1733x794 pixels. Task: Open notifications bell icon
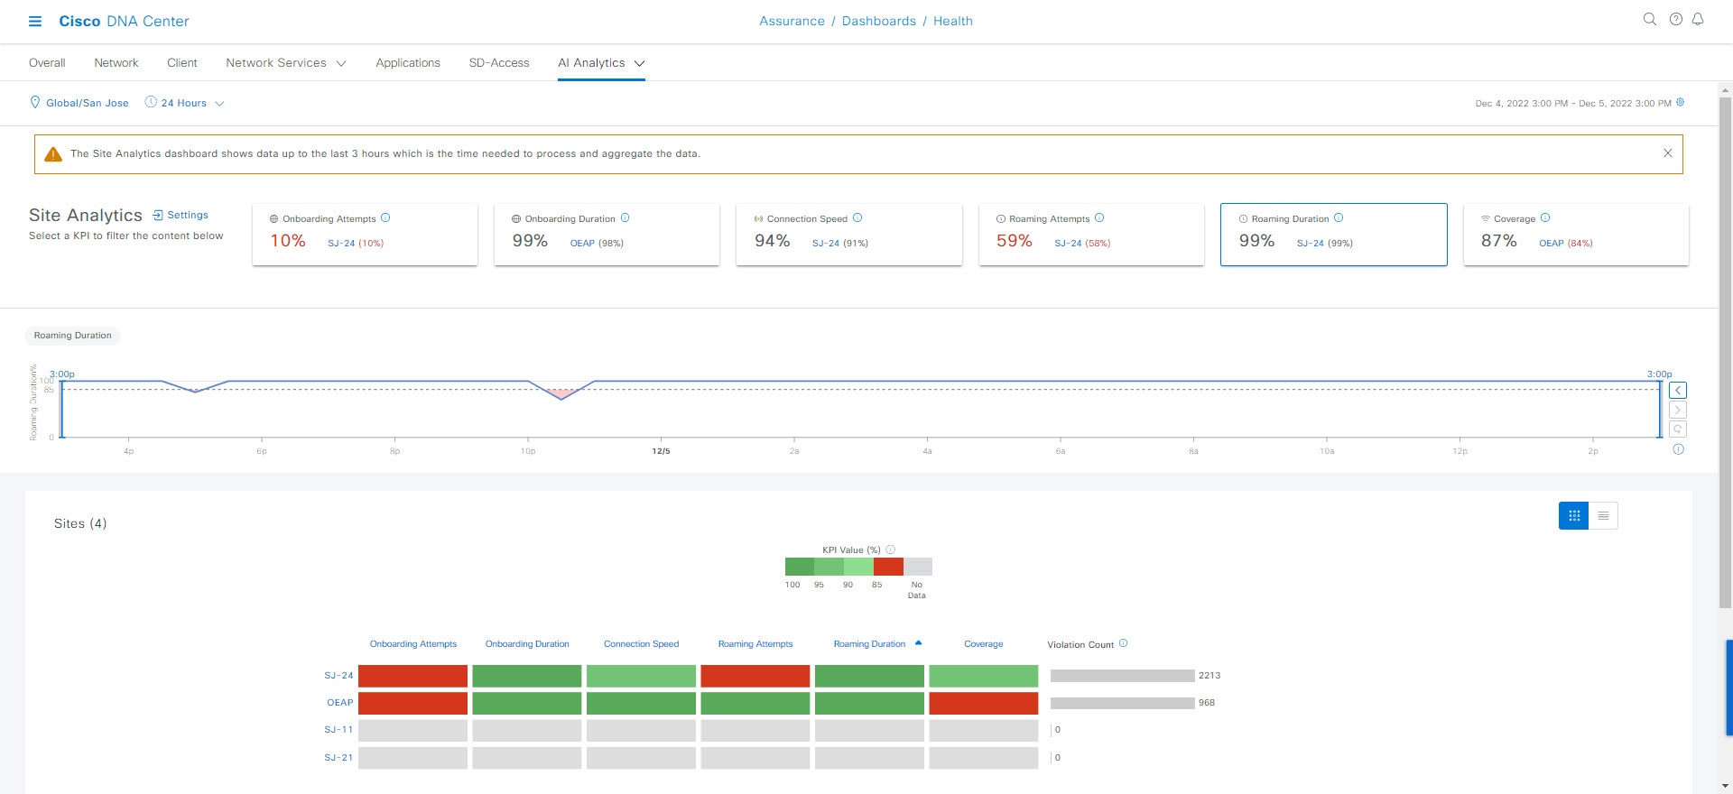point(1698,19)
